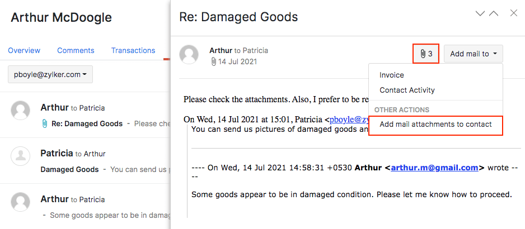Go to the Transactions tab
The width and height of the screenshot is (525, 229).
click(133, 50)
